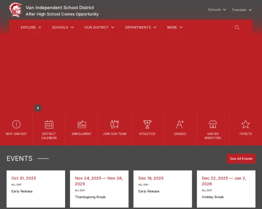Open the Athletics trophy icon
Screen dimensions: 262x209
click(147, 125)
